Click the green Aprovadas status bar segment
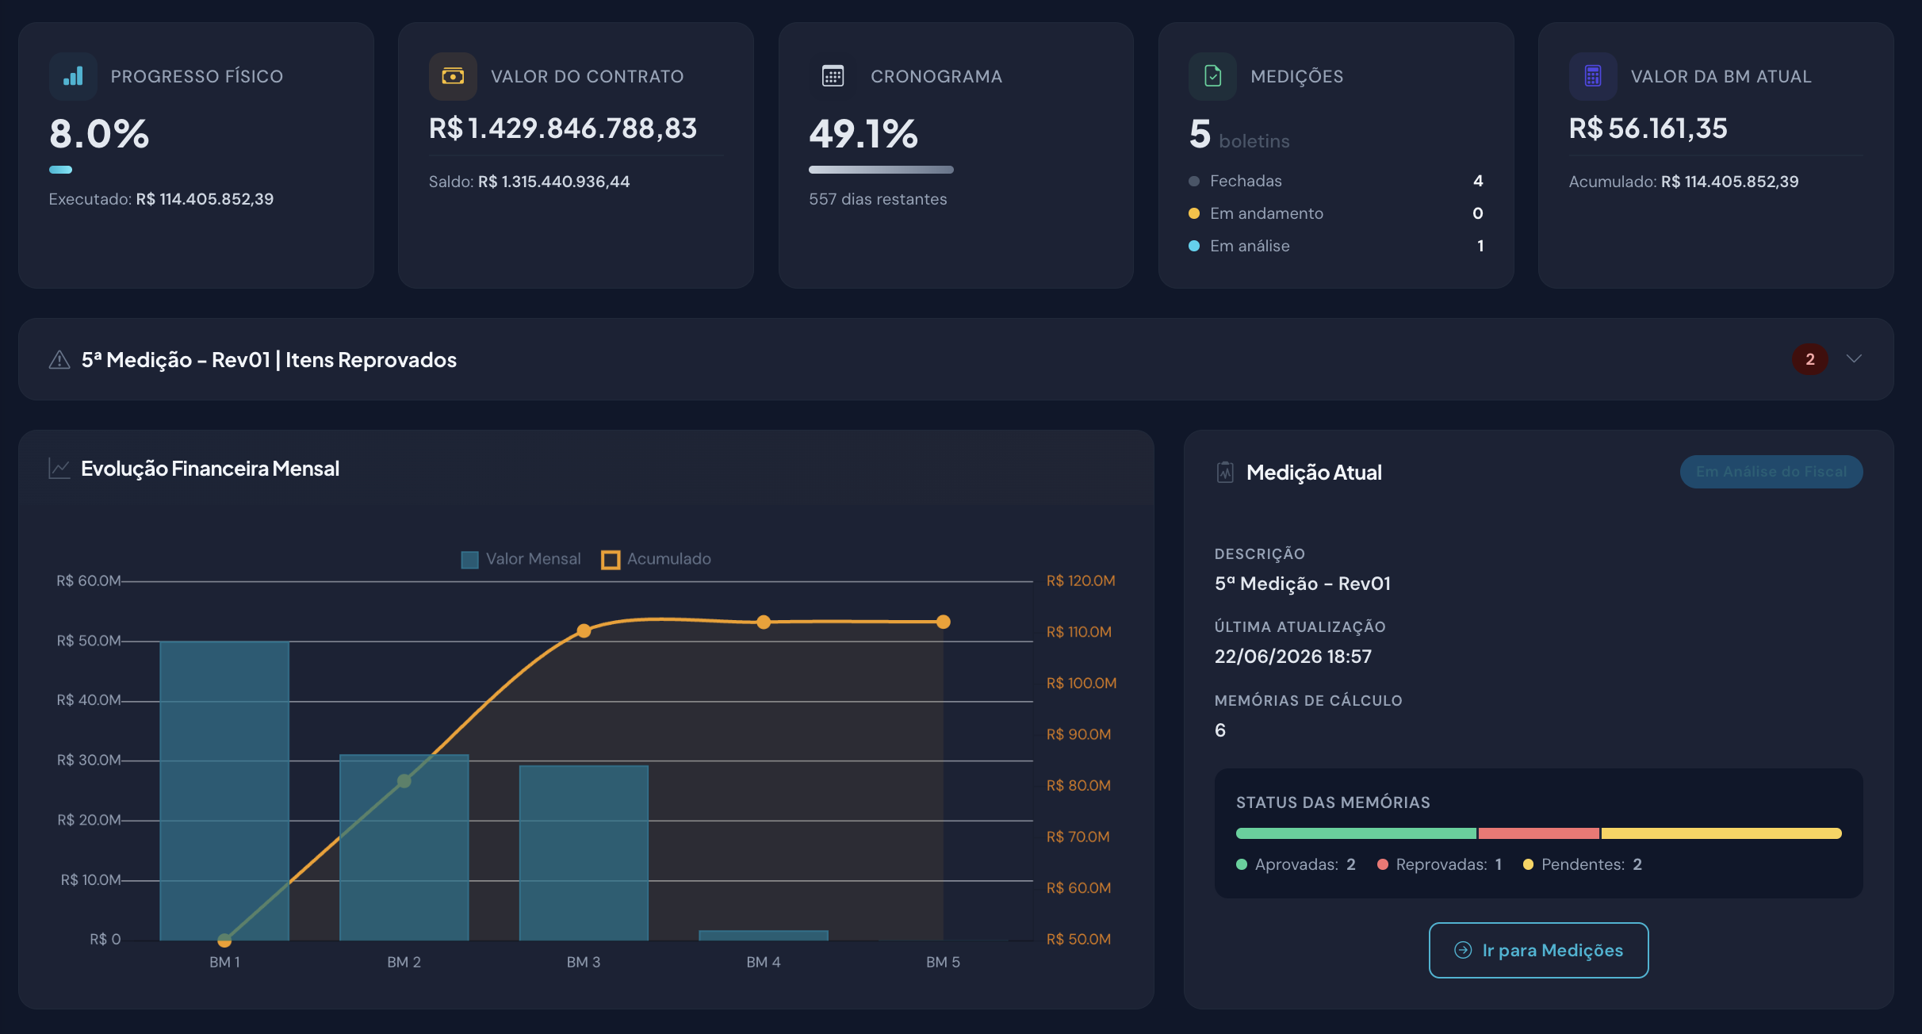The image size is (1922, 1034). pyautogui.click(x=1356, y=833)
